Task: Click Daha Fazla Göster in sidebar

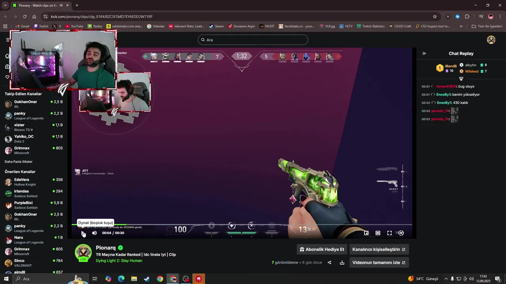Action: 19,162
